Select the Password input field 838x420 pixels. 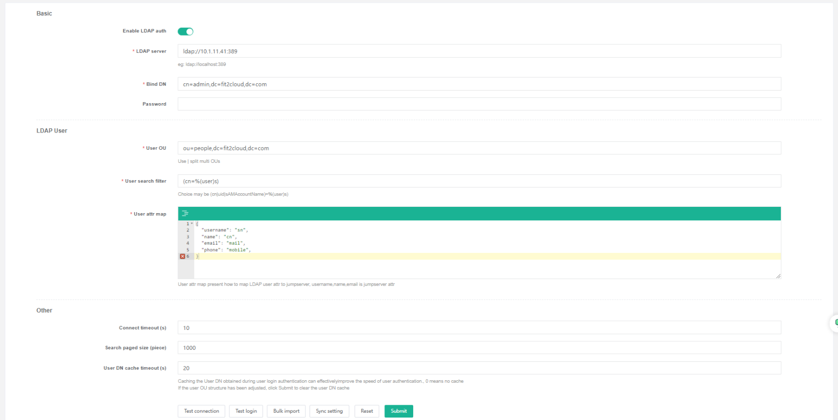(x=479, y=104)
